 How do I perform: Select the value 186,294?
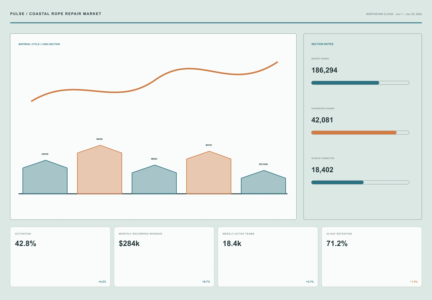324,70
